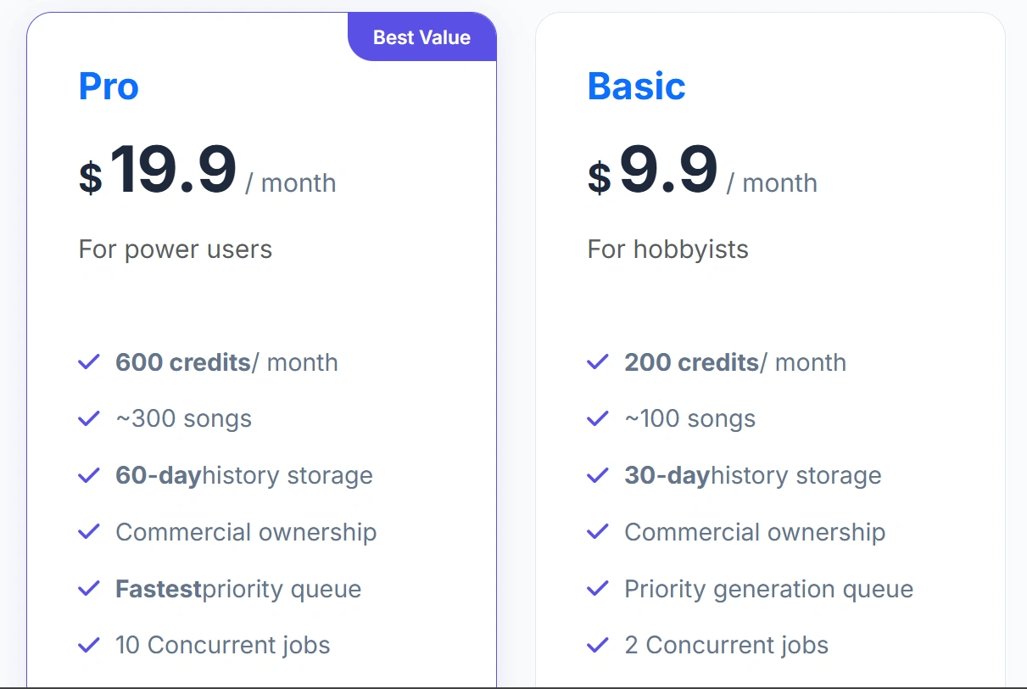Click checkmark icon next to ~100 songs
The image size is (1027, 689).
click(x=598, y=419)
